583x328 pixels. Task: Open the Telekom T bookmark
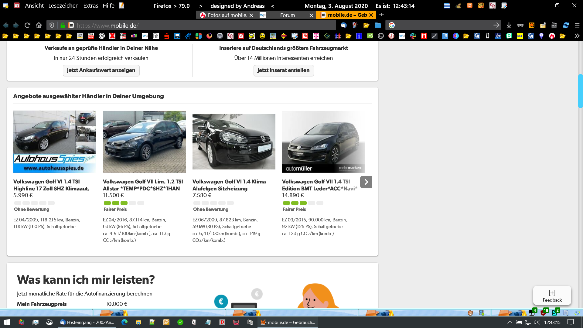316,36
